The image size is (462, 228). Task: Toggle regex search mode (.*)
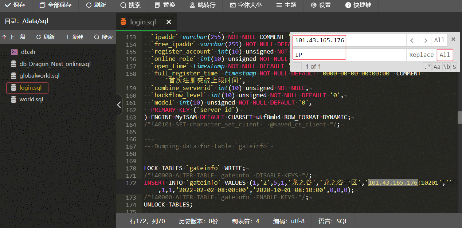(427, 67)
